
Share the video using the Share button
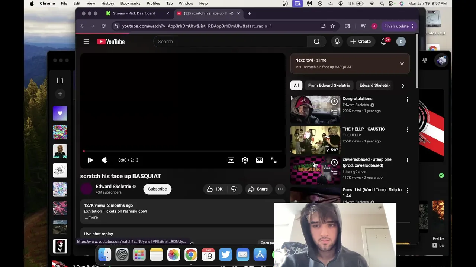258,189
